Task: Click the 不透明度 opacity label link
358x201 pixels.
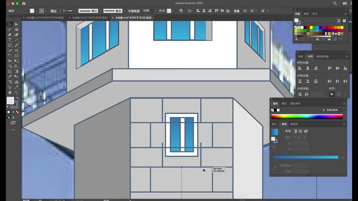Action: pyautogui.click(x=134, y=11)
